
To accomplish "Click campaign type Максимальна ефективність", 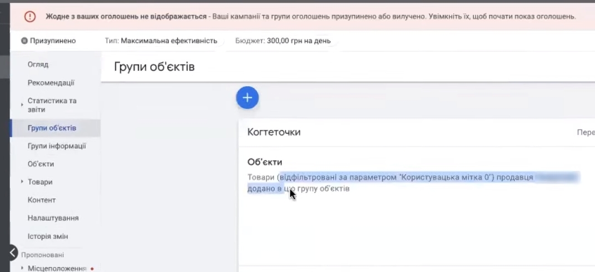I will (168, 41).
